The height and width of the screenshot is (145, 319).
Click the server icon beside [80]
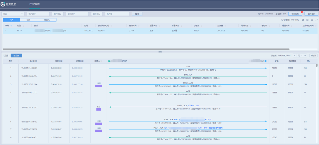266,61
